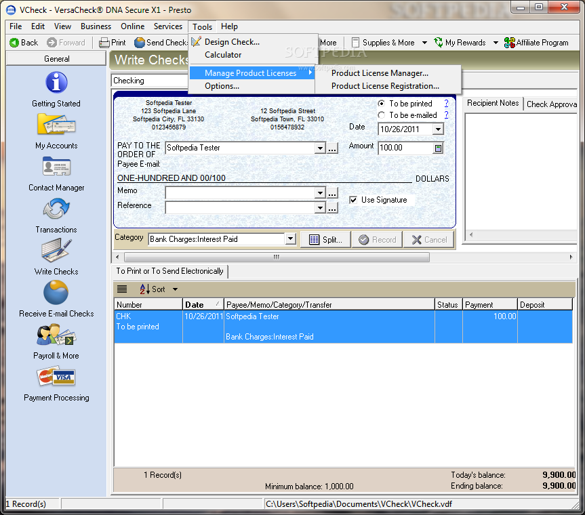The width and height of the screenshot is (585, 515).
Task: Click the check form horizontal scrollbar thumb
Action: click(277, 257)
